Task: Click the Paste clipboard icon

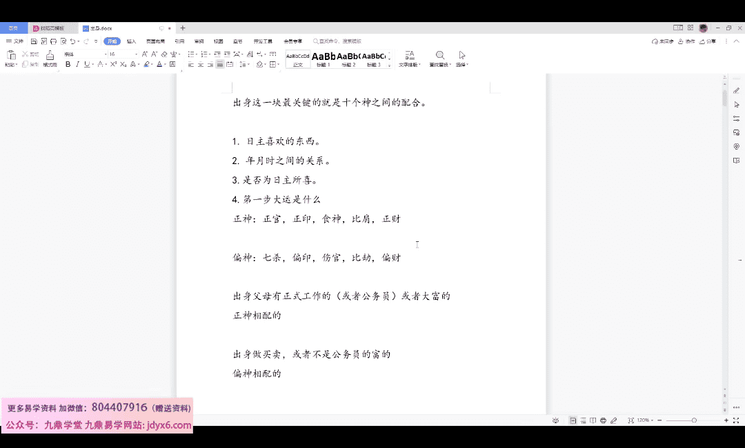Action: point(11,55)
